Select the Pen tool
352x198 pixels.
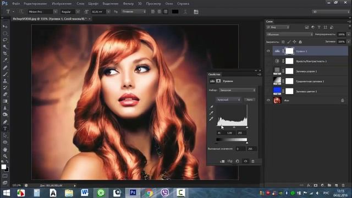tap(5, 122)
